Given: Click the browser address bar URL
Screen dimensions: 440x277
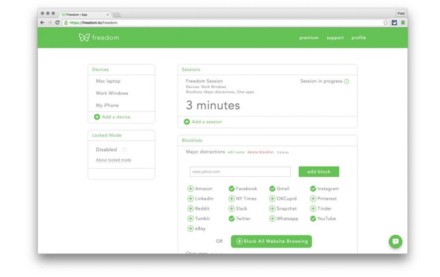Looking at the screenshot, I should click(93, 23).
